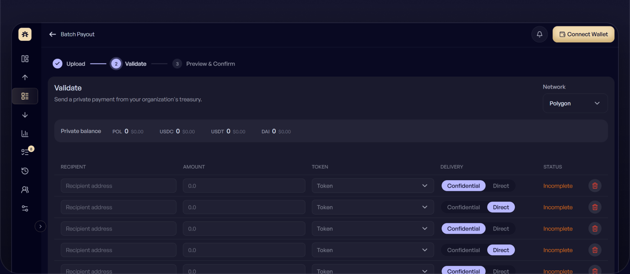
Task: Delete the fourth row with trash icon
Action: click(x=595, y=250)
